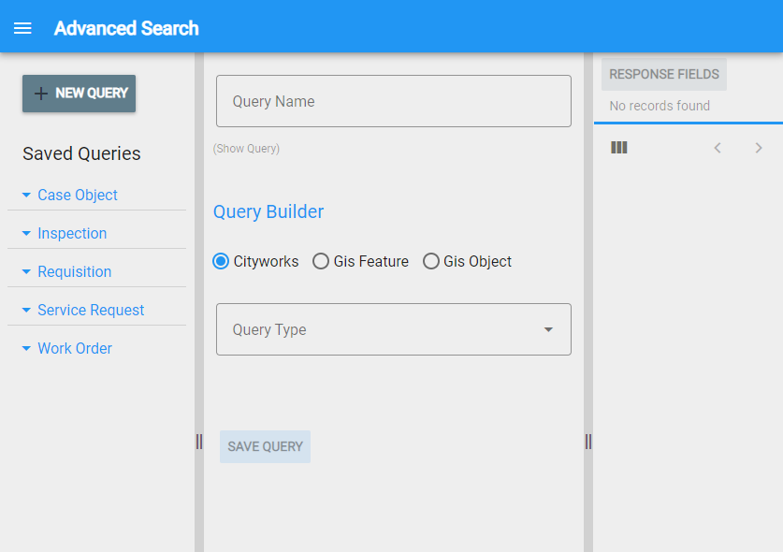Screen dimensions: 783x552
Task: Click the Saved Queries heading
Action: 81,153
